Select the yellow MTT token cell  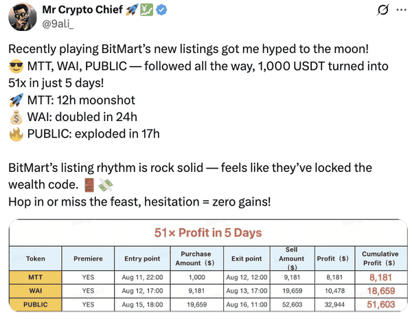35,278
